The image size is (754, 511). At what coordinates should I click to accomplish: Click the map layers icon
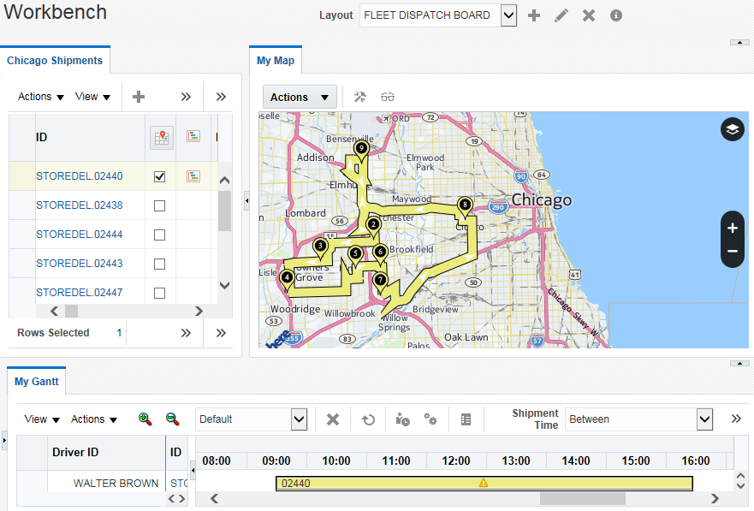coord(732,129)
